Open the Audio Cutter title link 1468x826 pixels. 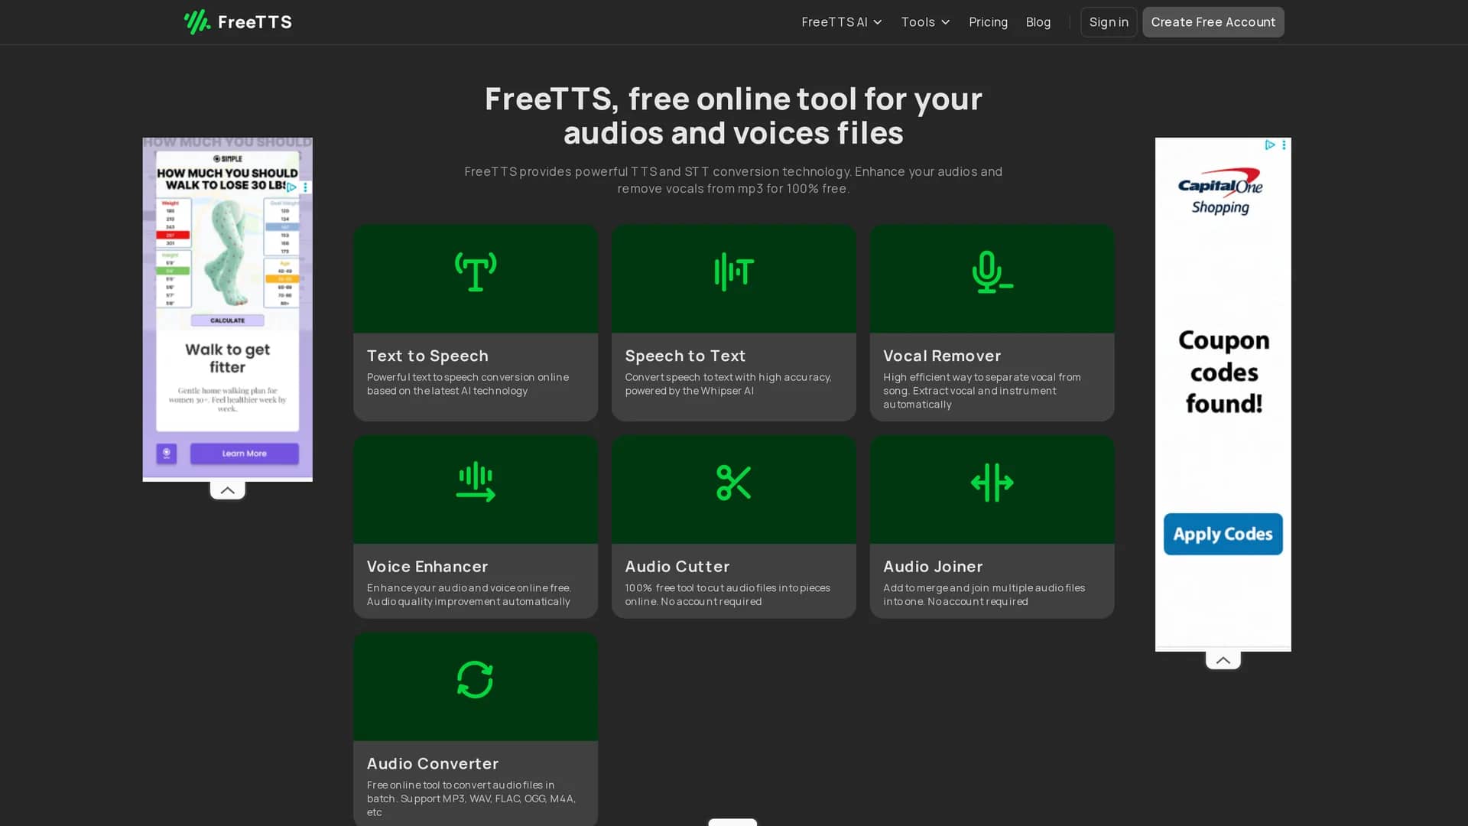(x=677, y=567)
